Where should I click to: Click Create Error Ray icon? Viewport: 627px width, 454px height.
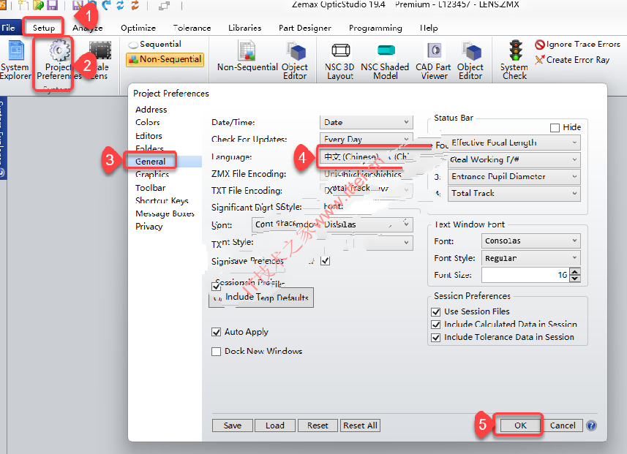(x=540, y=60)
